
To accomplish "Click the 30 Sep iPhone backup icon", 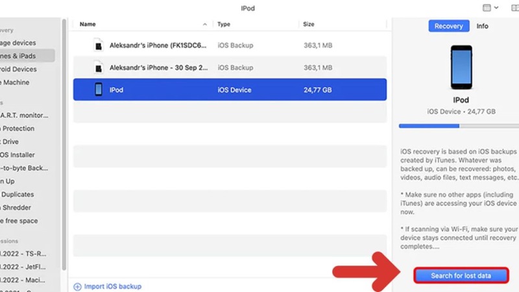I will click(x=99, y=67).
